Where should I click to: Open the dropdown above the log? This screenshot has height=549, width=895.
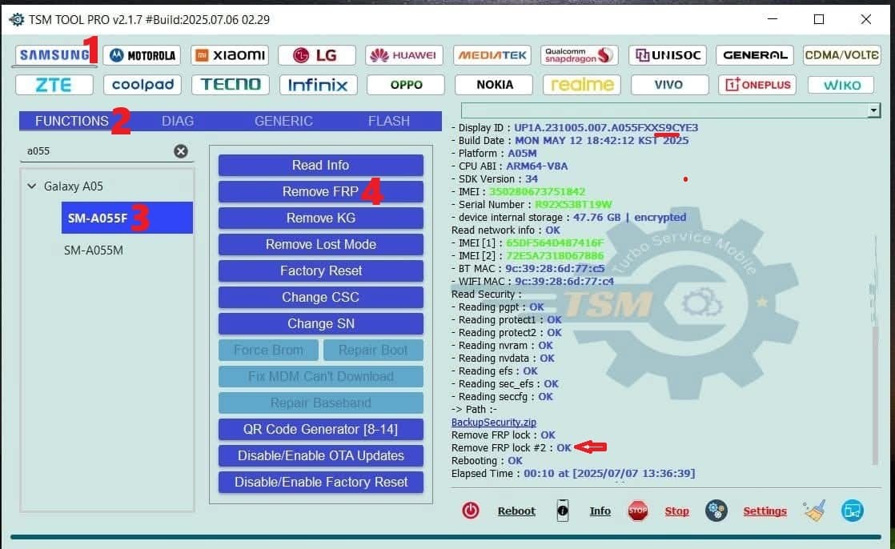873,110
